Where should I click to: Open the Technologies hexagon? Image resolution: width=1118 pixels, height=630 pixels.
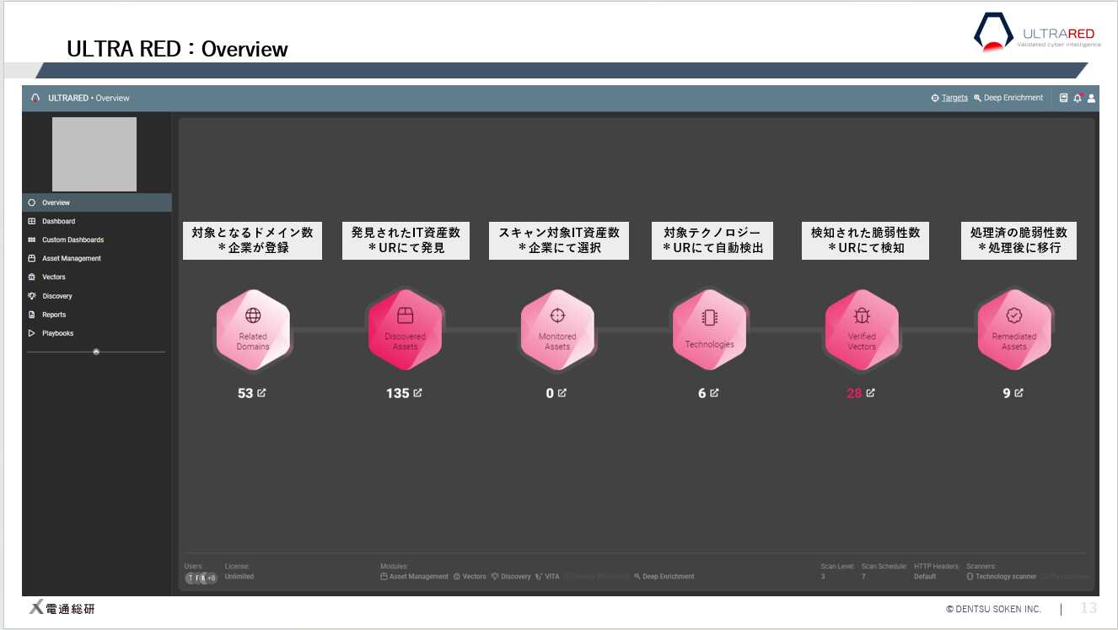tap(710, 328)
